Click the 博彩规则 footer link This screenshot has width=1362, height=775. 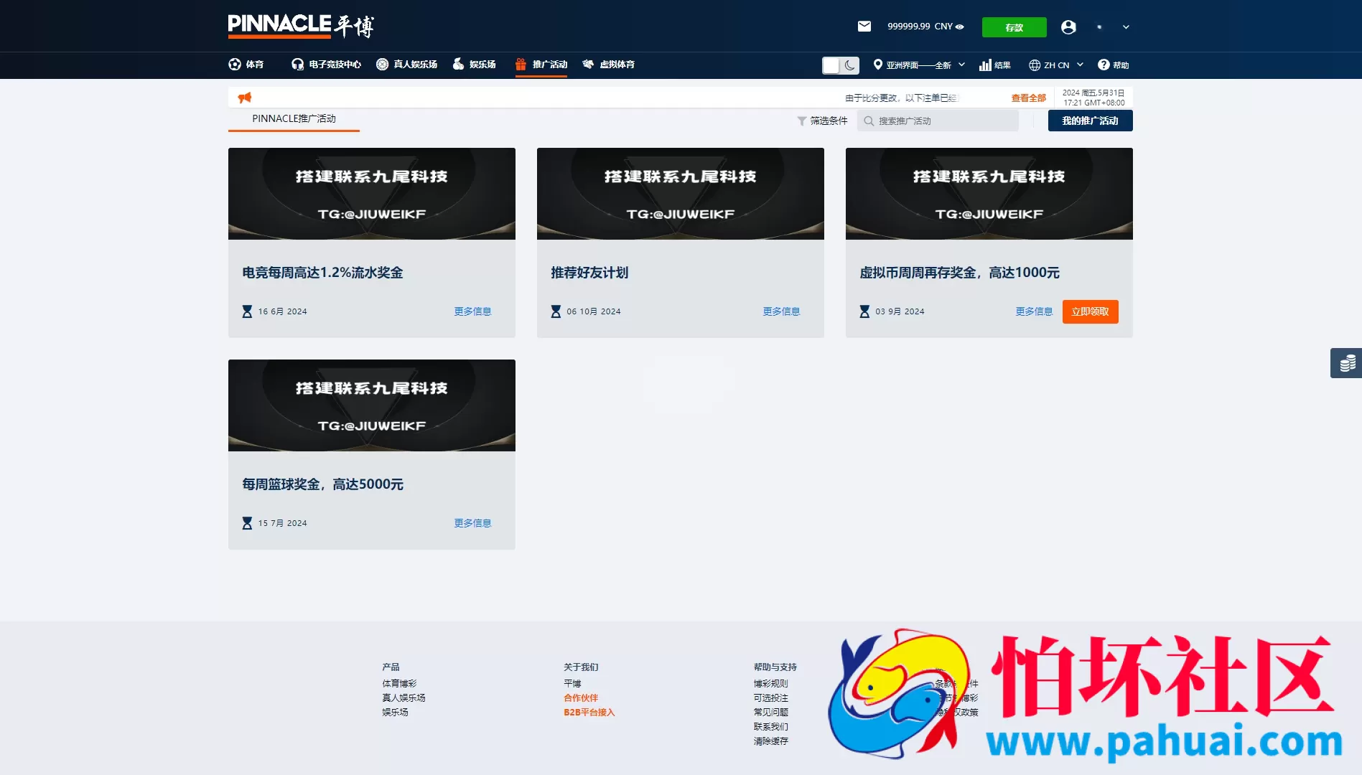click(x=770, y=684)
